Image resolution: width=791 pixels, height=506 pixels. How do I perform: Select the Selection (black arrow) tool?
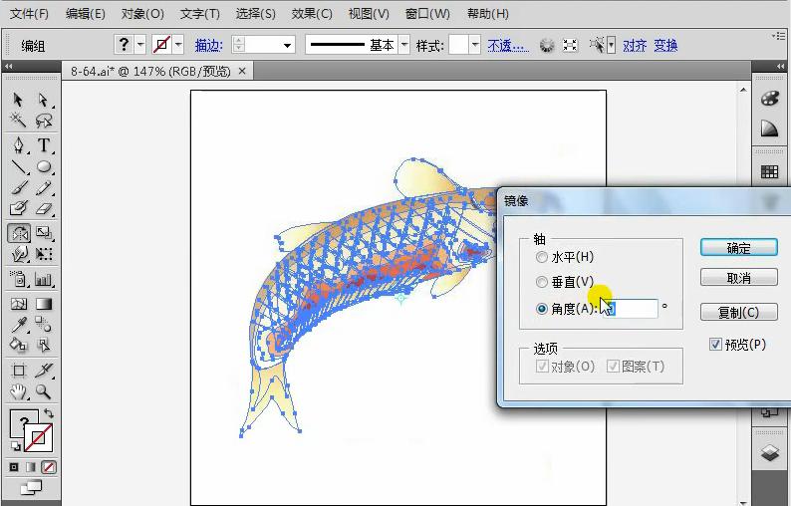[18, 100]
